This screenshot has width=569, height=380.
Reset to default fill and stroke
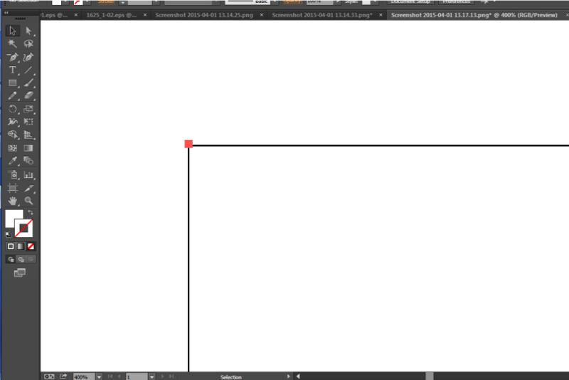[x=8, y=234]
